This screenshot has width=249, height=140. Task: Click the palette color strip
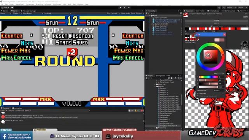(x=217, y=28)
